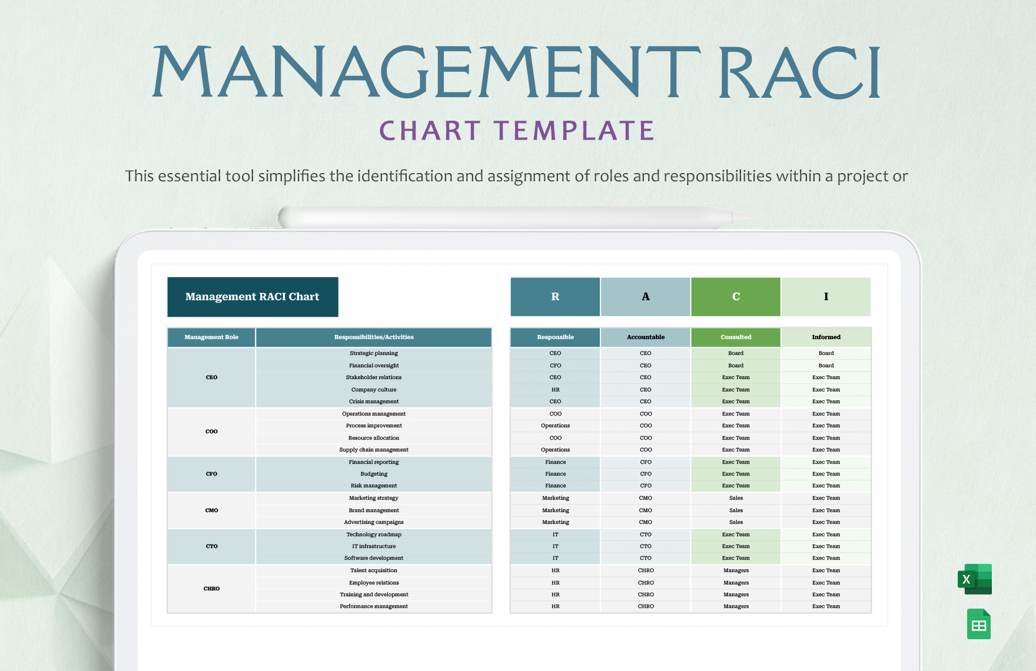Click the Crisis management activity cell
This screenshot has height=671, width=1036.
[374, 401]
